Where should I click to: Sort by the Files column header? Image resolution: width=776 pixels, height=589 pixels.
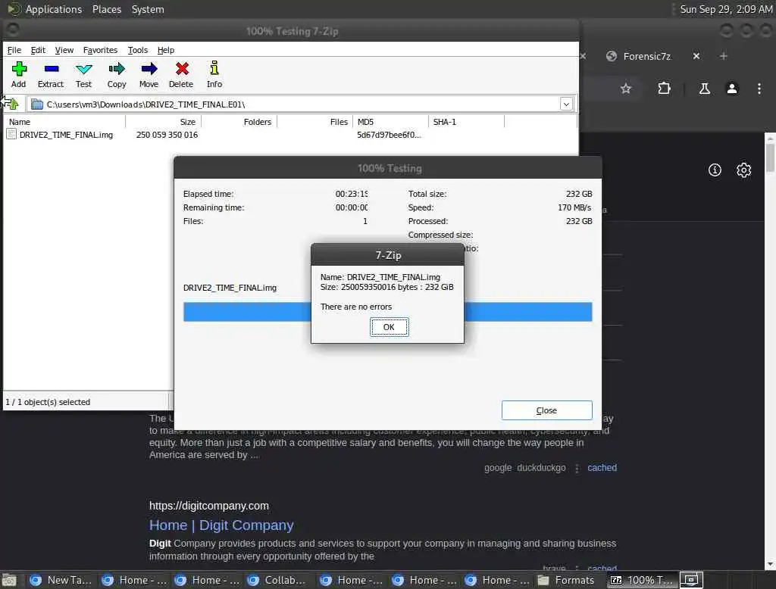point(314,122)
